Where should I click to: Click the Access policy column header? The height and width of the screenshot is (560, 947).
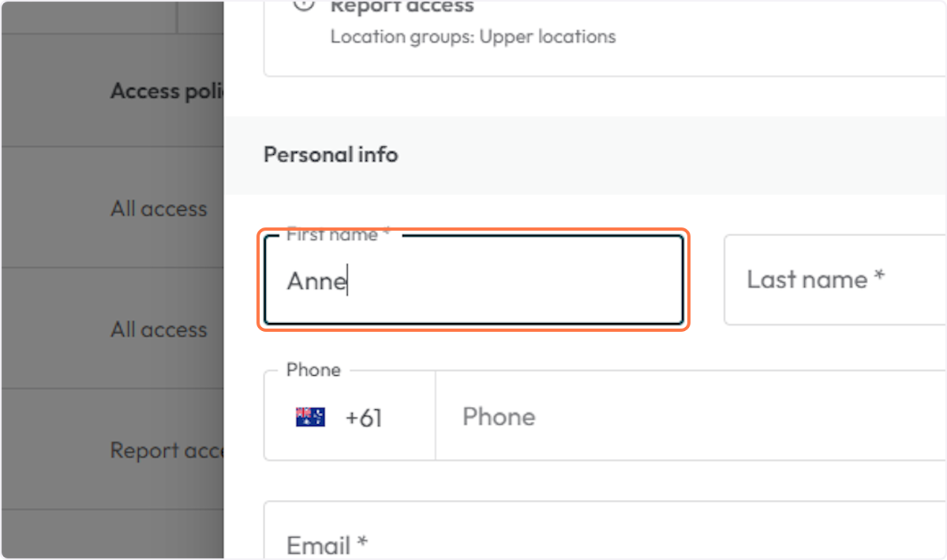167,91
